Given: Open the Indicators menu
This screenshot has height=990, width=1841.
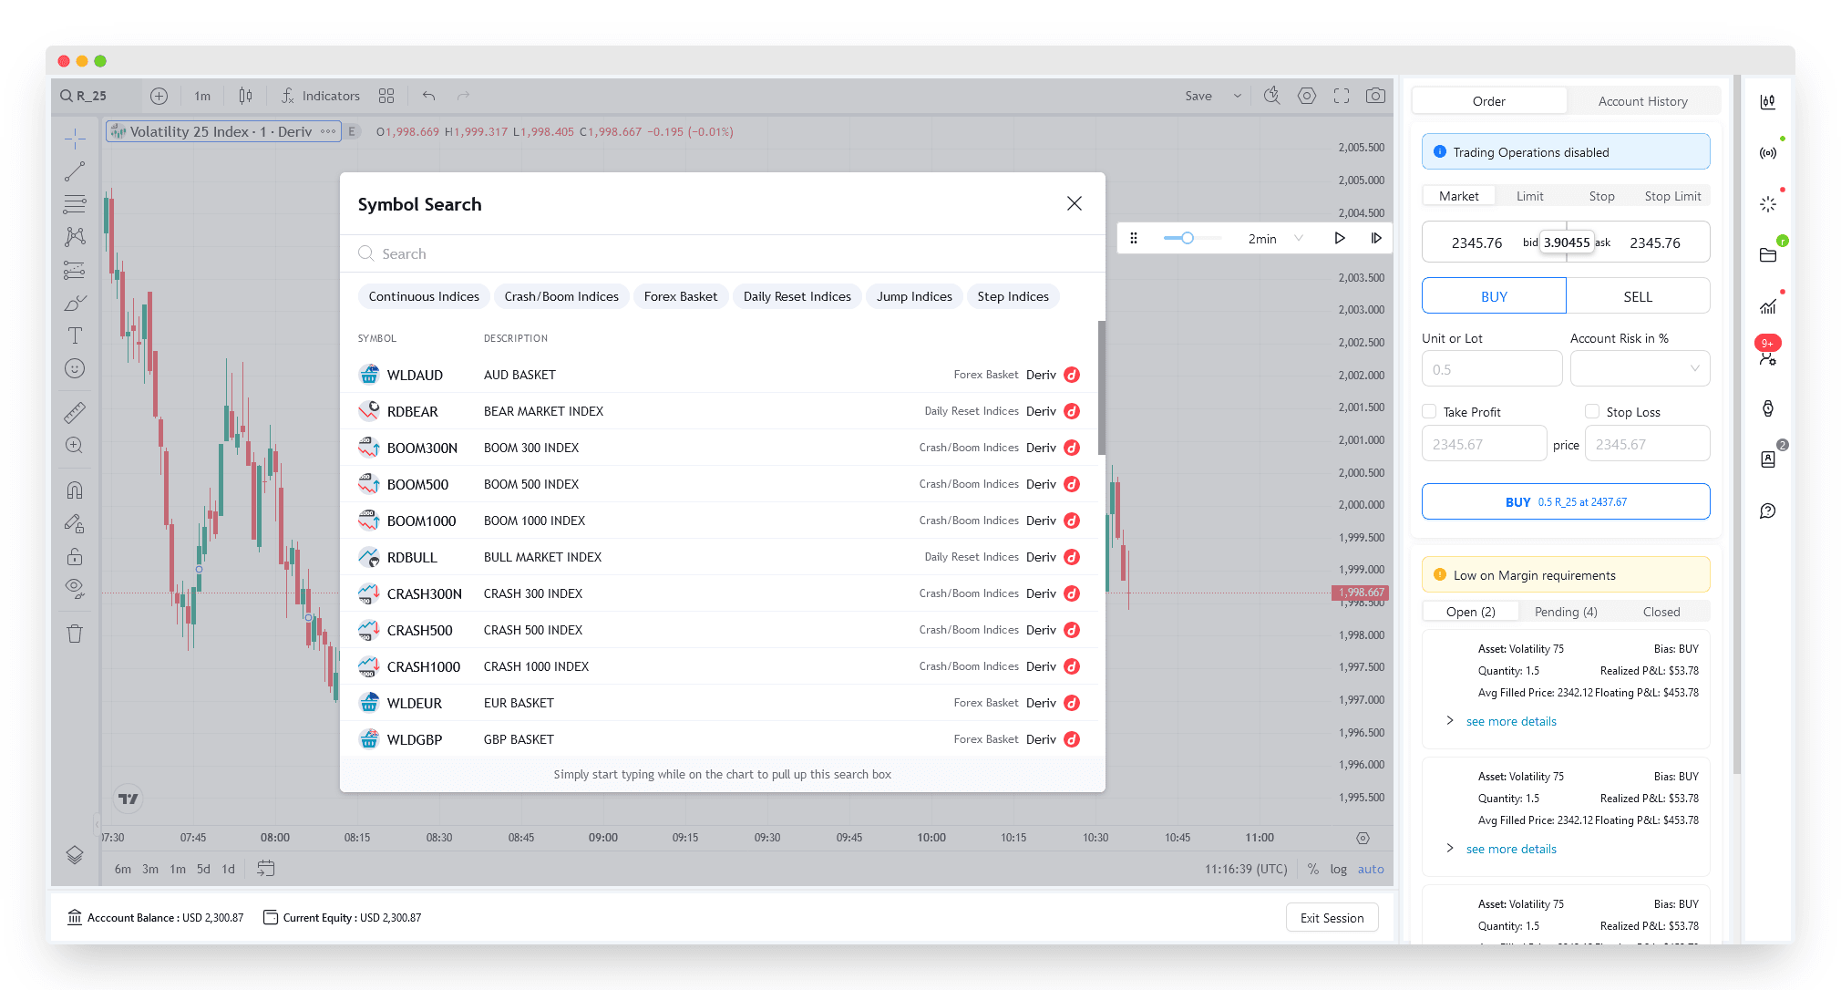Looking at the screenshot, I should click(x=320, y=96).
